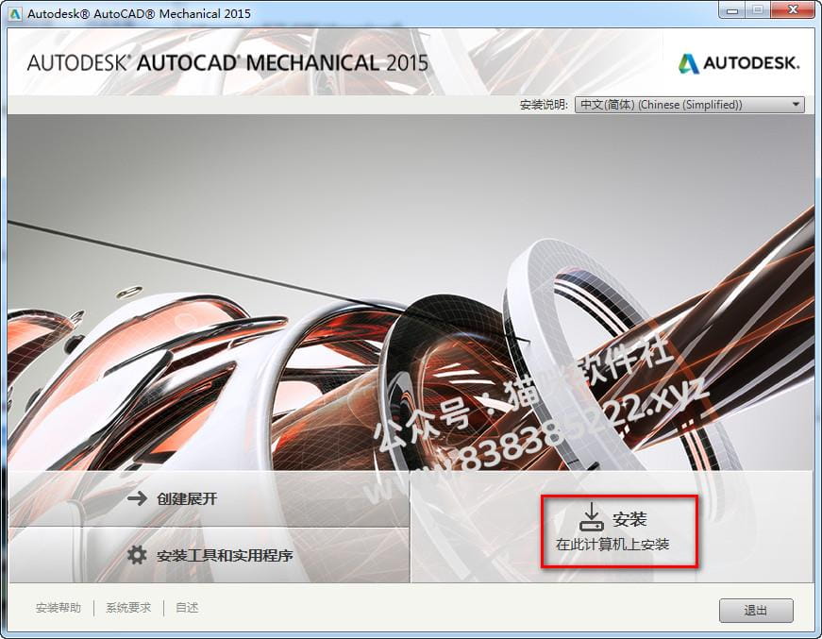The height and width of the screenshot is (639, 822).
Task: Click the gear icon for tools and utilities
Action: pos(137,555)
